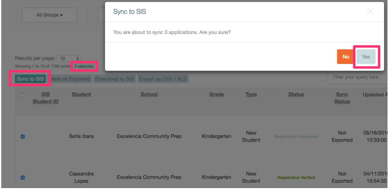
Task: Click Registration Verified status text
Action: (296, 177)
